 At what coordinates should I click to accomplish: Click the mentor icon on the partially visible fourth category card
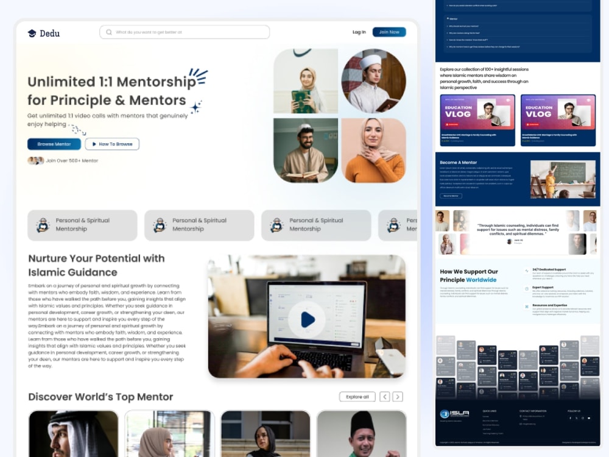pyautogui.click(x=393, y=225)
